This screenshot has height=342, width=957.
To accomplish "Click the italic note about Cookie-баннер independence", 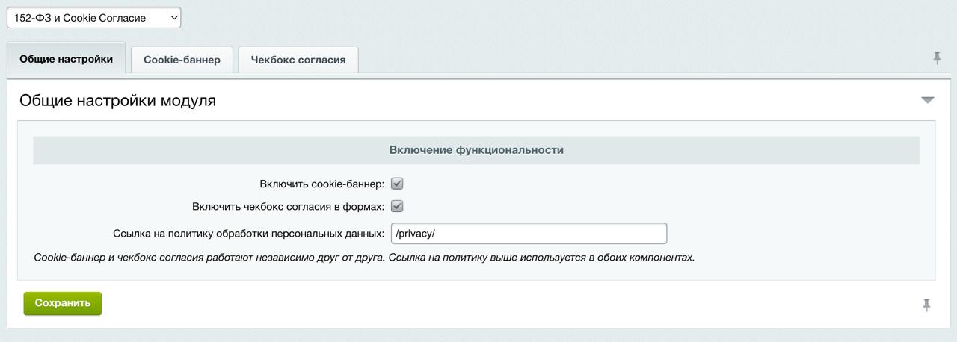I will pos(364,258).
